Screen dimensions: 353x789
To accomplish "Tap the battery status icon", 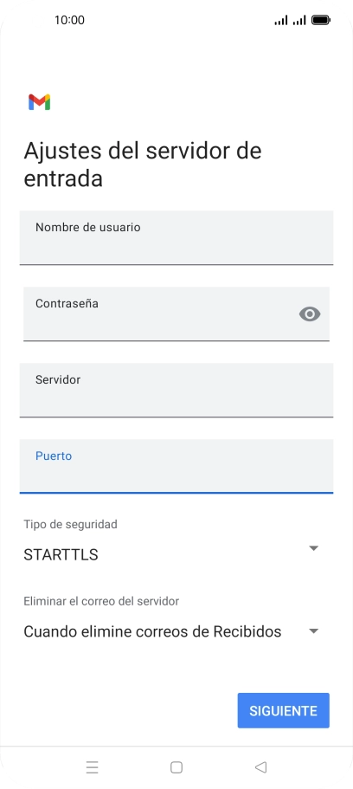I will [321, 20].
